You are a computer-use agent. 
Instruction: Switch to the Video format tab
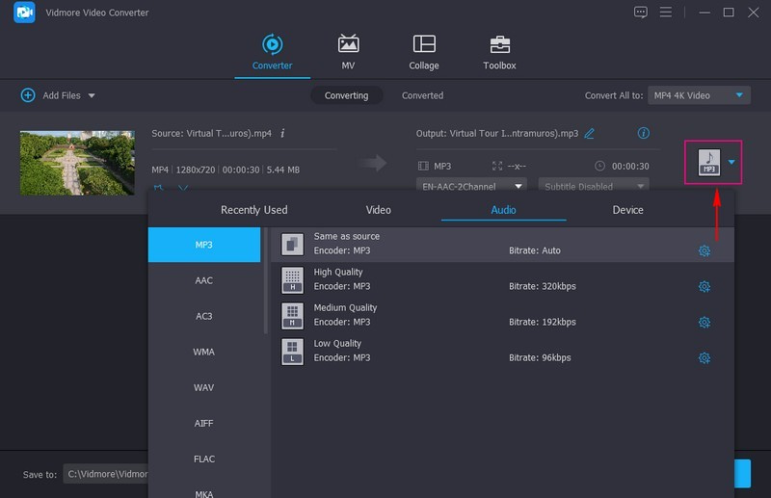pyautogui.click(x=378, y=210)
